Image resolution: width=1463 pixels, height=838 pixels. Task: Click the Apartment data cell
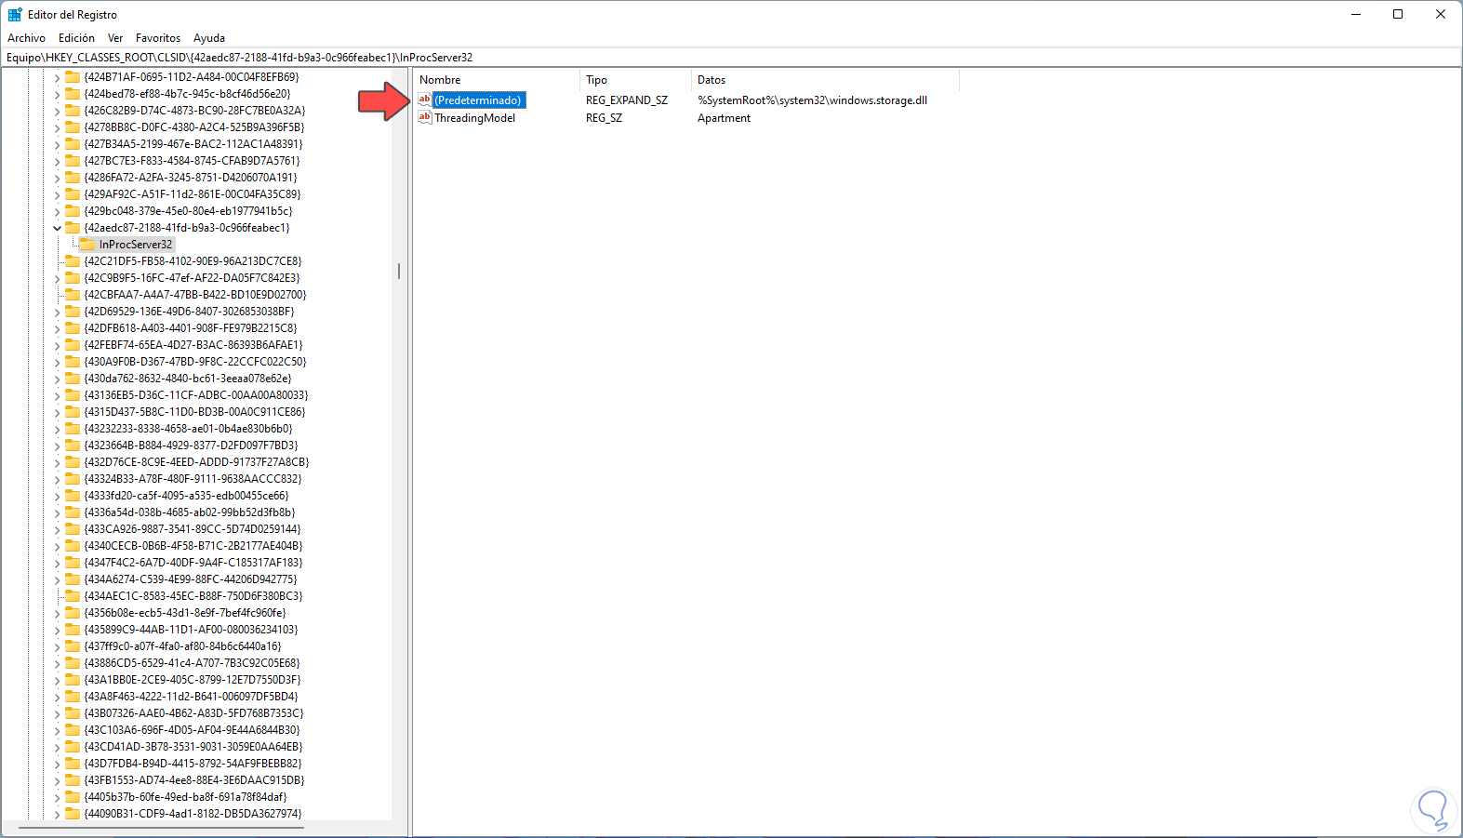724,117
